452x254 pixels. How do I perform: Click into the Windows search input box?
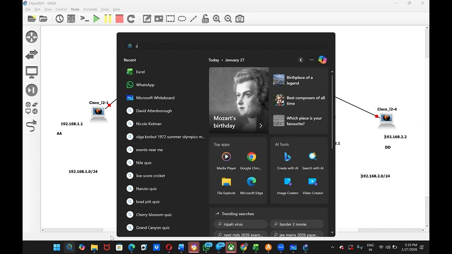tap(226, 46)
